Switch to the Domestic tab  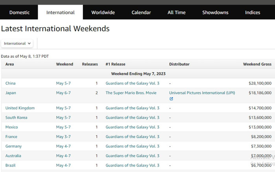click(19, 13)
